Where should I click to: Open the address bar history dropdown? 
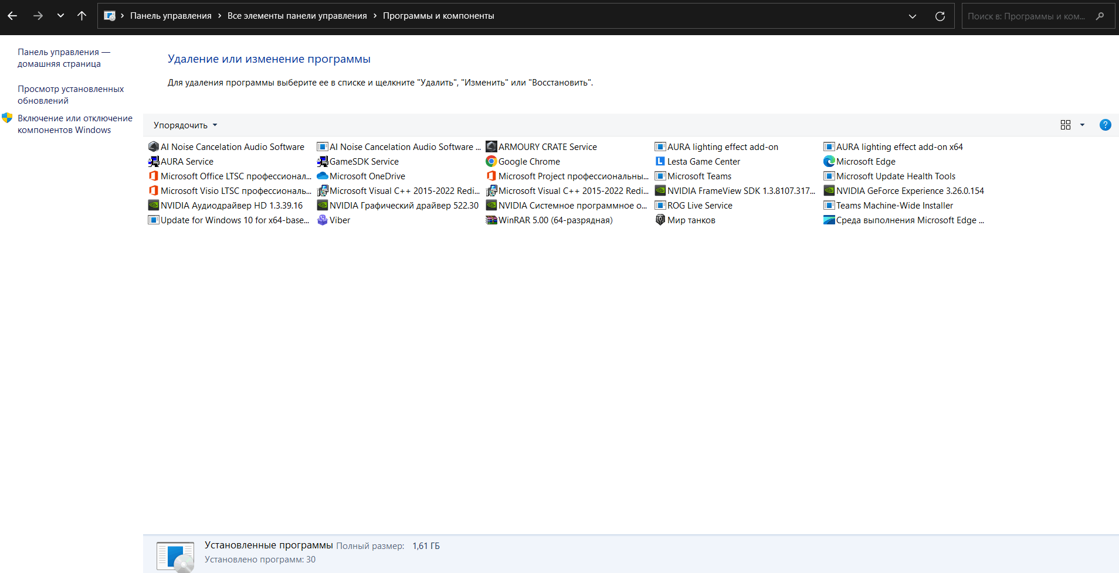tap(913, 16)
